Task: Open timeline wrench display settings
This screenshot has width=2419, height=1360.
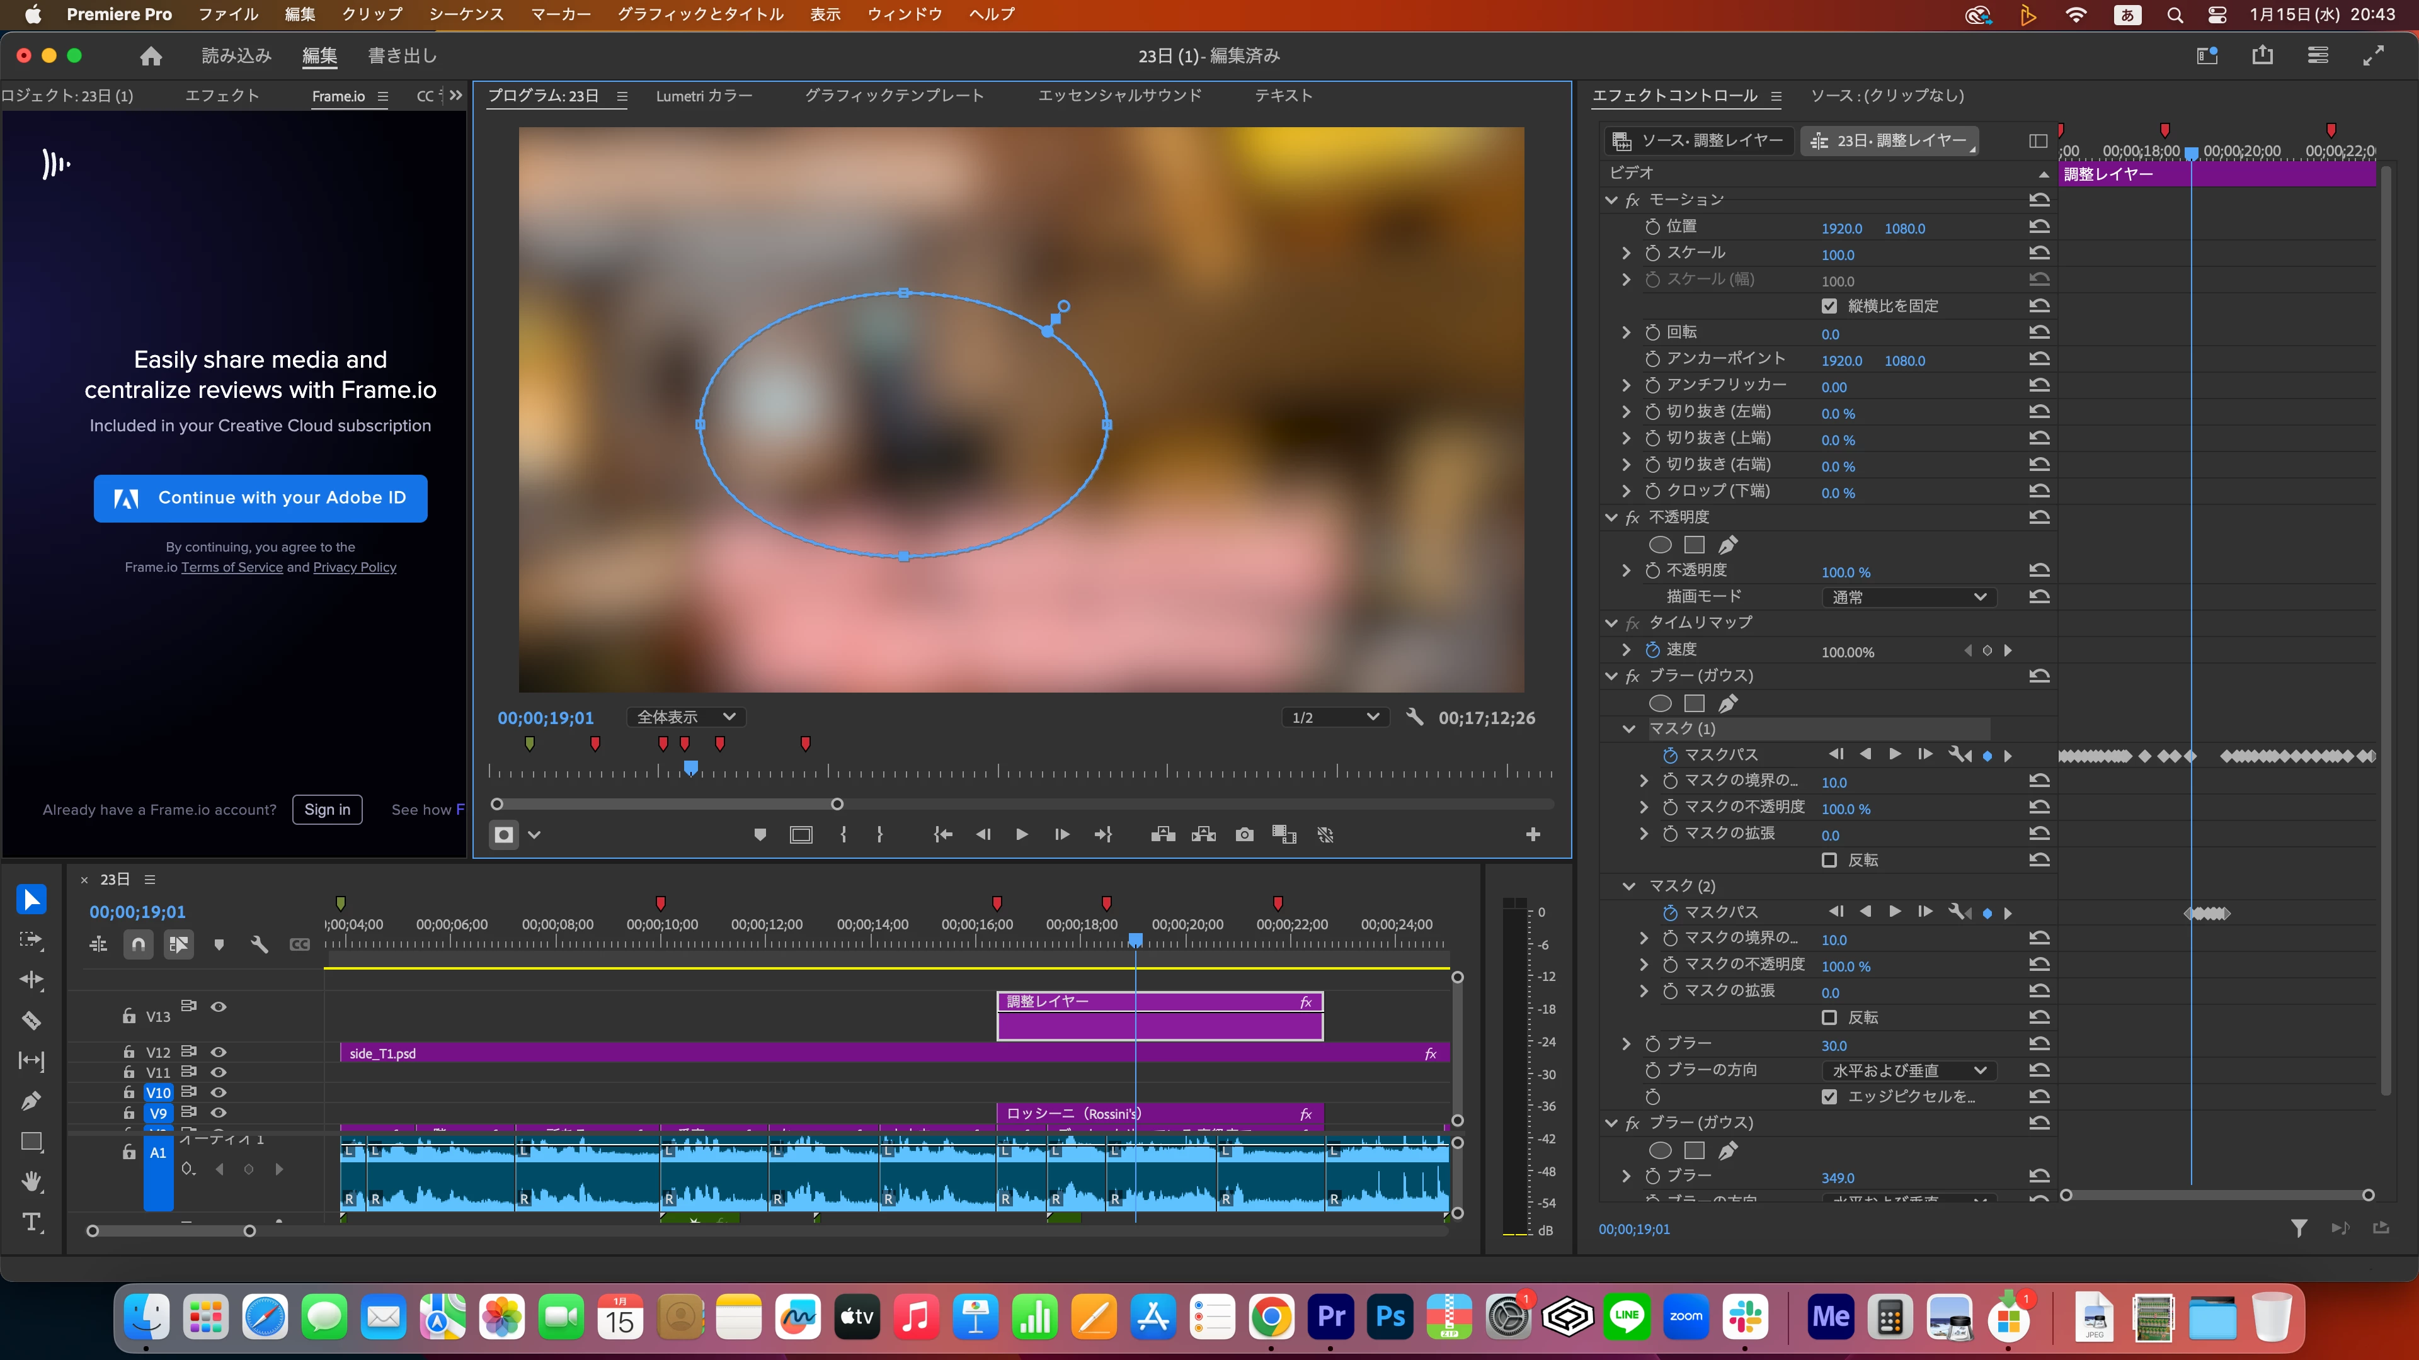Action: pos(259,944)
